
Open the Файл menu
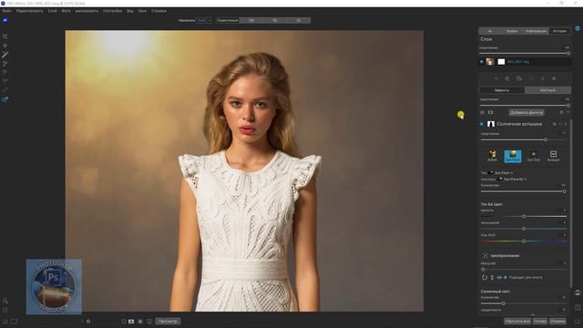(x=6, y=11)
